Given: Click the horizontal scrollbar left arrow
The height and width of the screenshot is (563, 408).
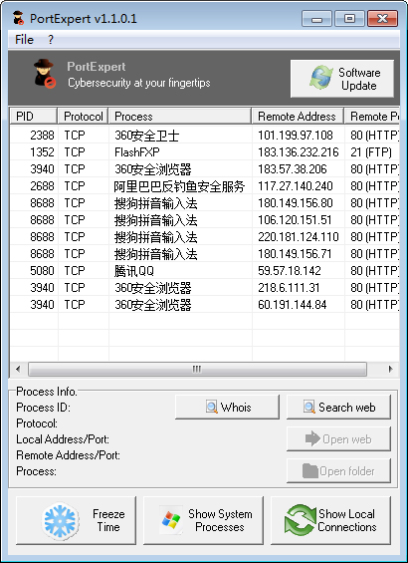Looking at the screenshot, I should point(18,369).
